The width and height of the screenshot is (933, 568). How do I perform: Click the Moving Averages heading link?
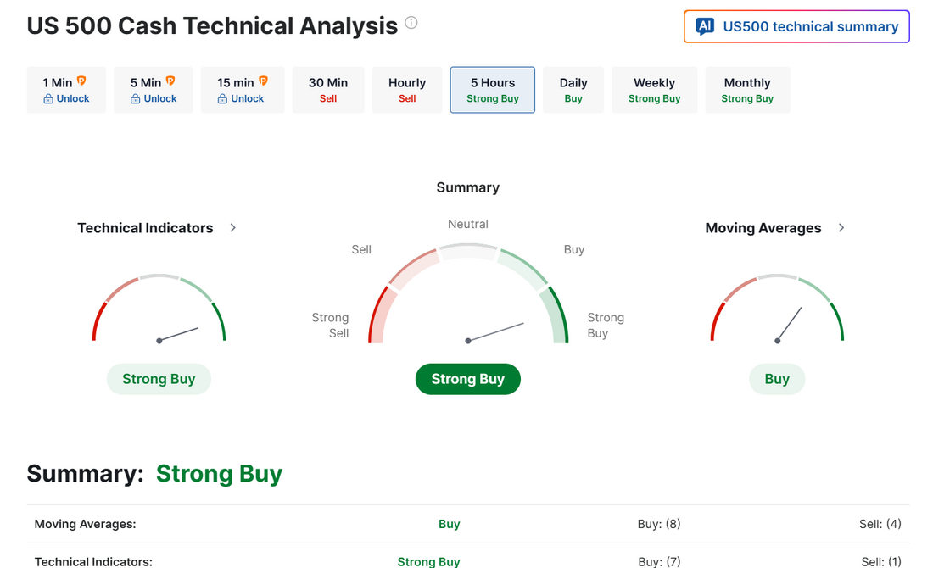click(x=763, y=228)
